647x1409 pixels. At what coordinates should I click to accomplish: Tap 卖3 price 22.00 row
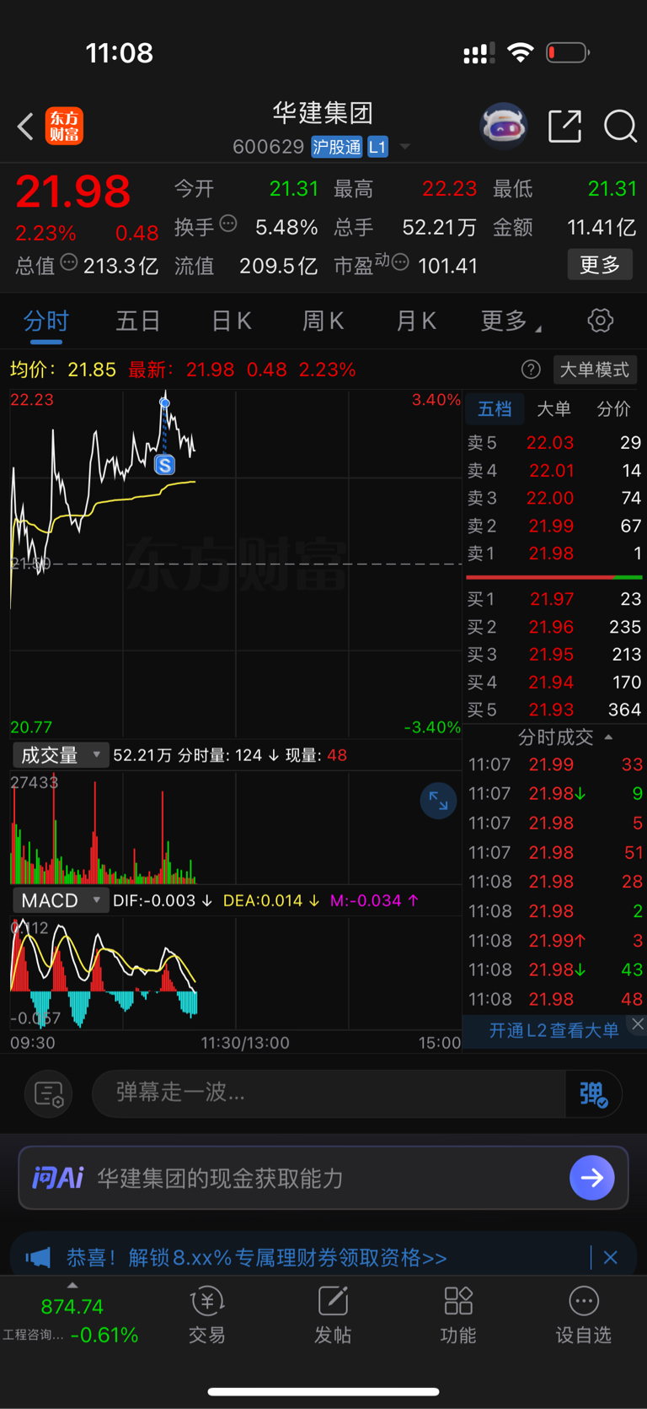coord(554,498)
